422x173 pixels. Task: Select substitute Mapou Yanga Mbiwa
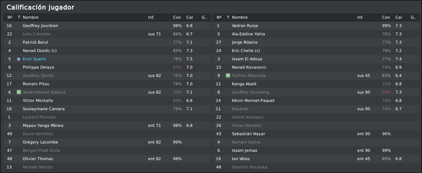(x=43, y=126)
